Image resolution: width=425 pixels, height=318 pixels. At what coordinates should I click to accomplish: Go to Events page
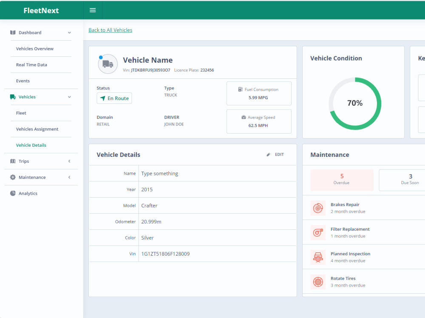pyautogui.click(x=23, y=81)
